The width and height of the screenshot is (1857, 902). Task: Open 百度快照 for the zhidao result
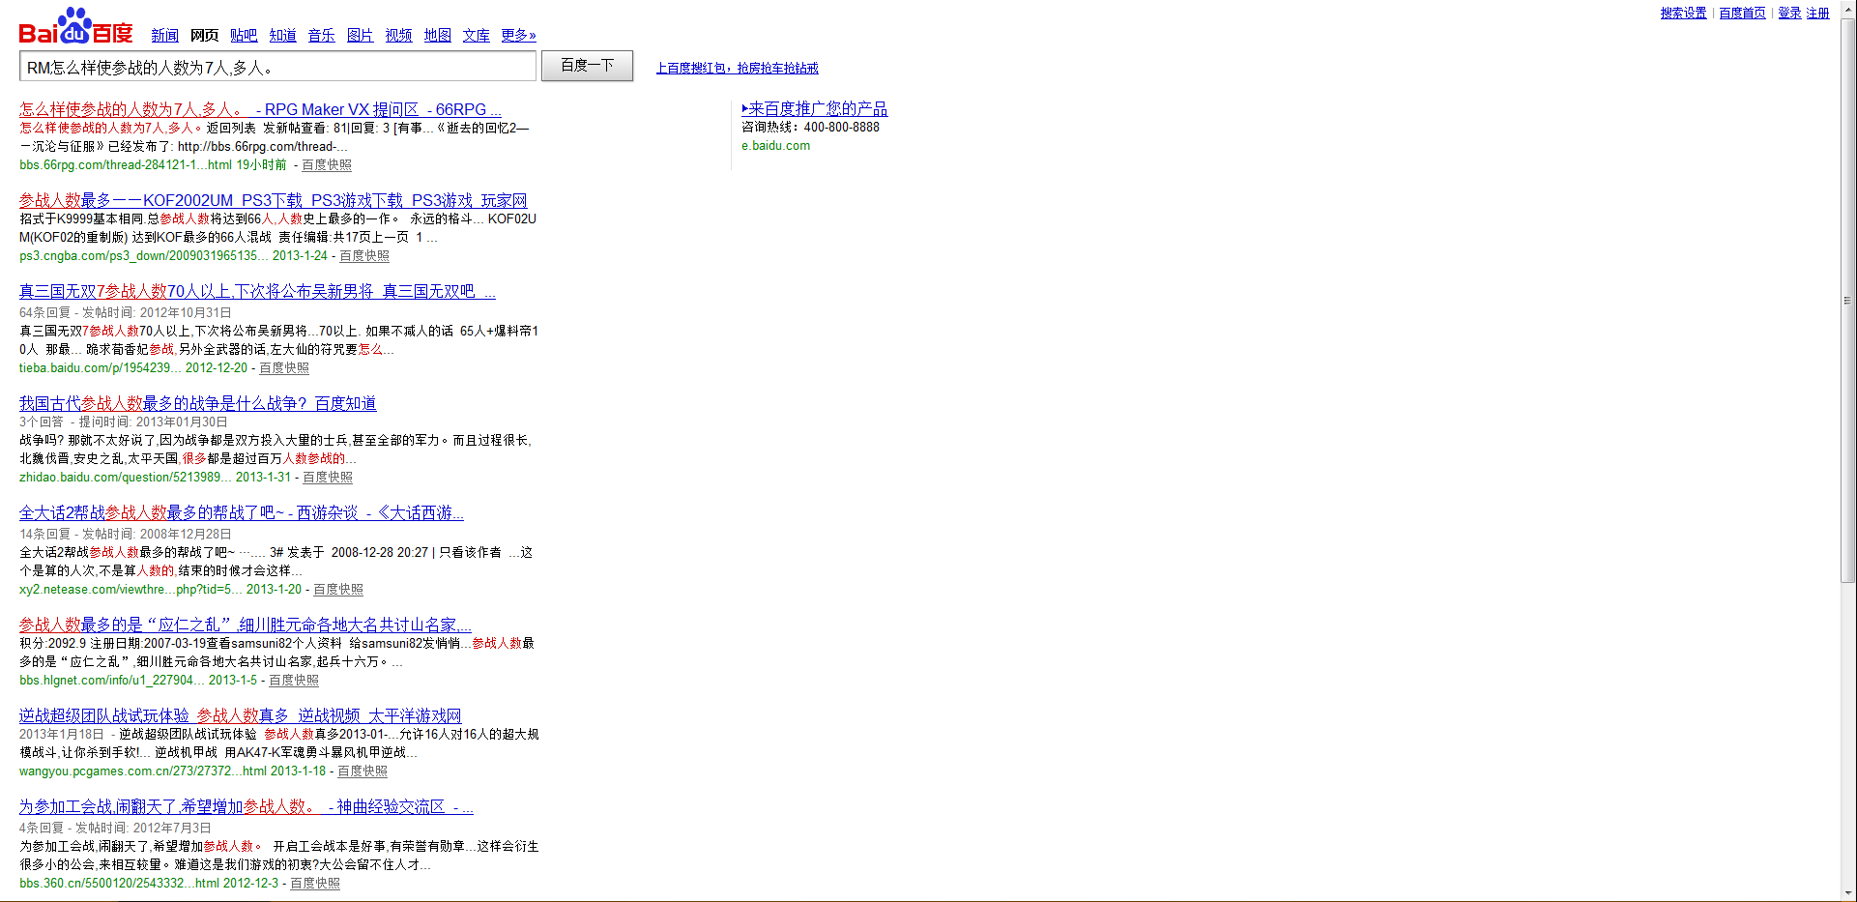(328, 478)
